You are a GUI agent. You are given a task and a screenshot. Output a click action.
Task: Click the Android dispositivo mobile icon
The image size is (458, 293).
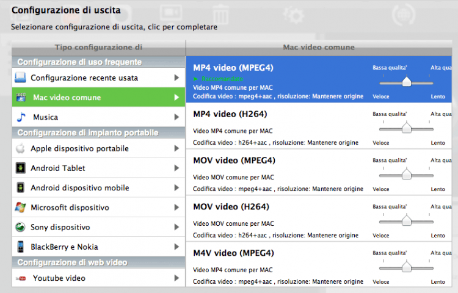(x=20, y=187)
